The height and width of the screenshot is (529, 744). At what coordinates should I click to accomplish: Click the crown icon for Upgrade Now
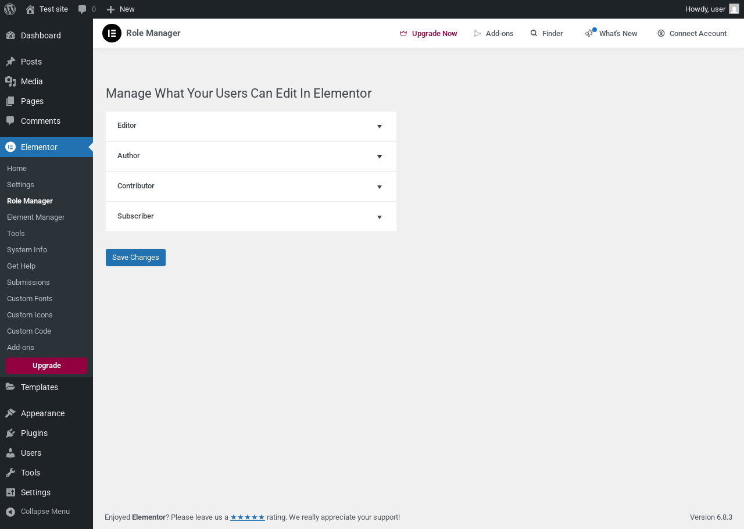click(x=403, y=34)
